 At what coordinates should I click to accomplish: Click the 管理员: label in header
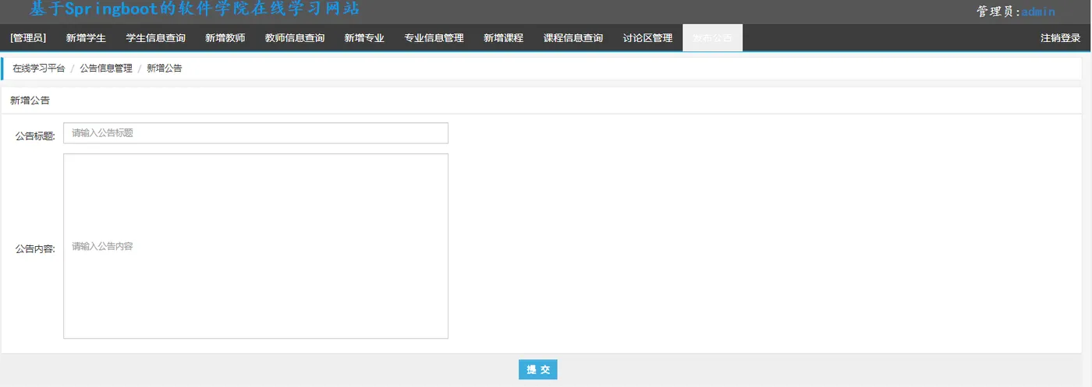(x=998, y=12)
